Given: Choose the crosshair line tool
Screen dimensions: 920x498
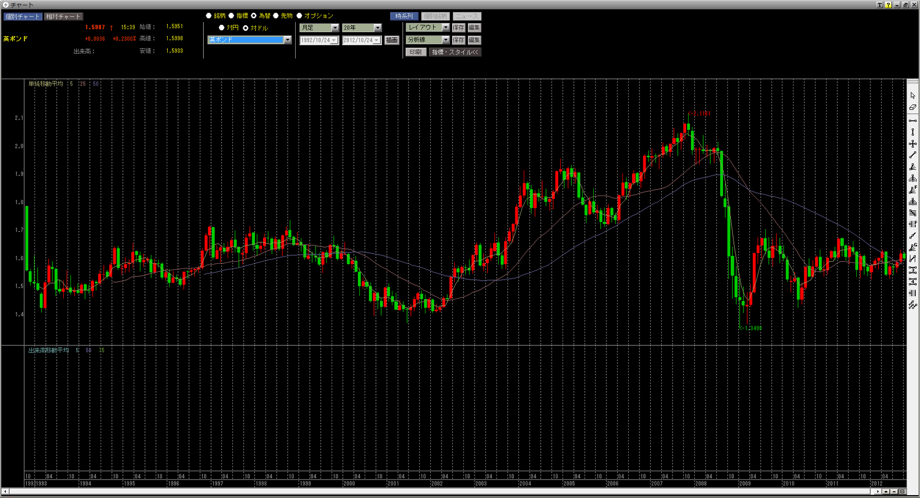Looking at the screenshot, I should 913,144.
